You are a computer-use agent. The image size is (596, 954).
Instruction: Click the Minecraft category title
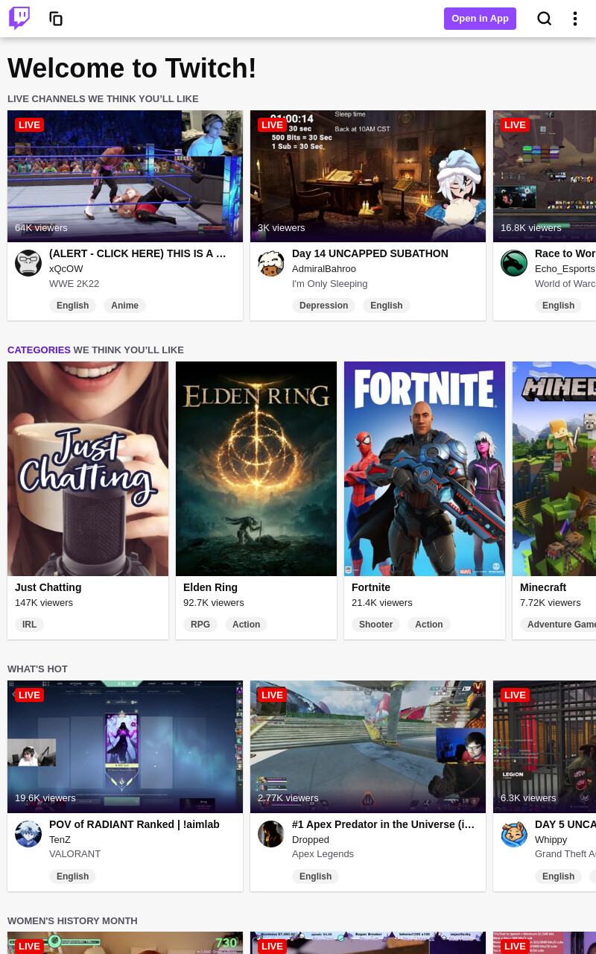click(x=543, y=587)
